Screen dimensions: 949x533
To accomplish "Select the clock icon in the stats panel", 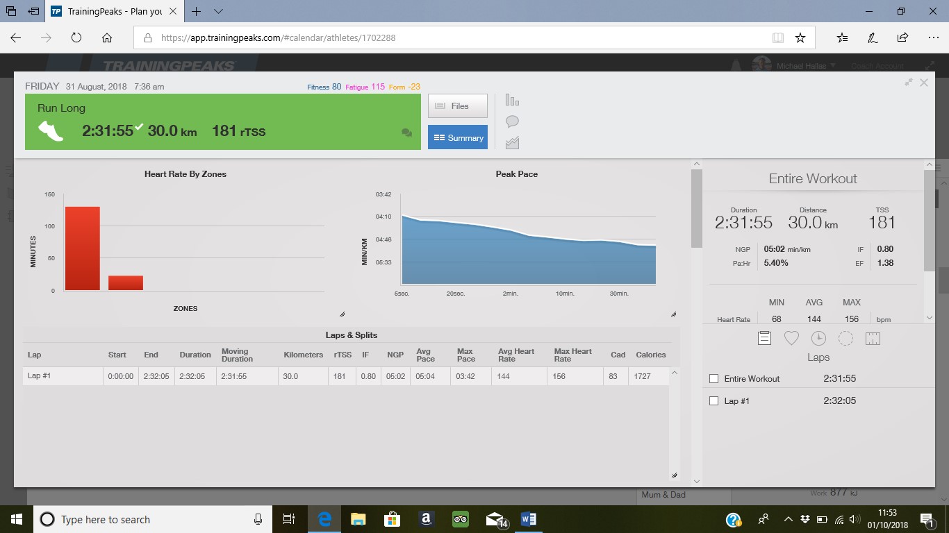I will [x=818, y=338].
